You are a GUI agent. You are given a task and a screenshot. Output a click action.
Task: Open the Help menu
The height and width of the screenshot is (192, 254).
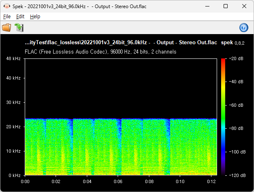35,17
